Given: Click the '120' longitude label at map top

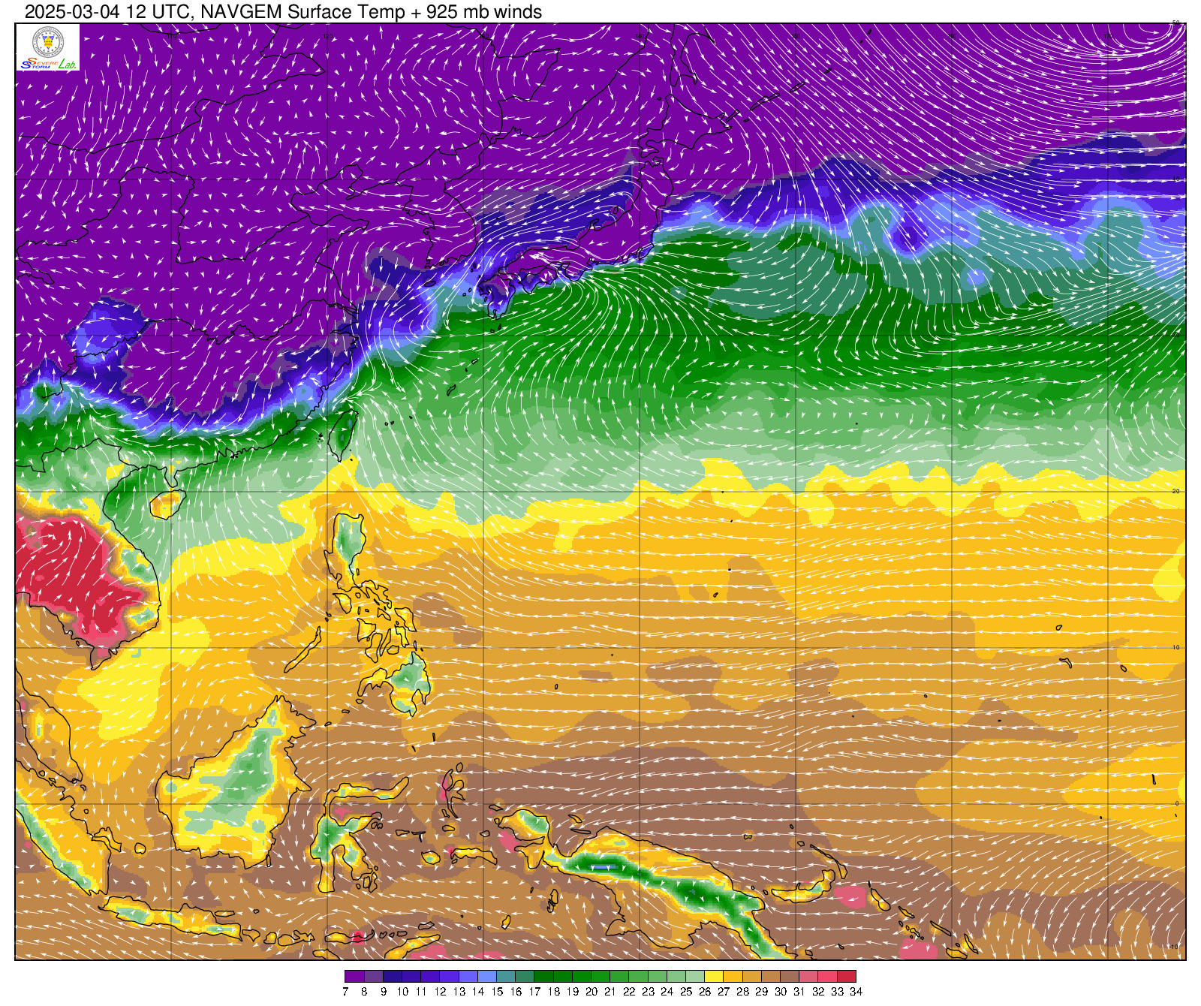Looking at the screenshot, I should [x=328, y=35].
